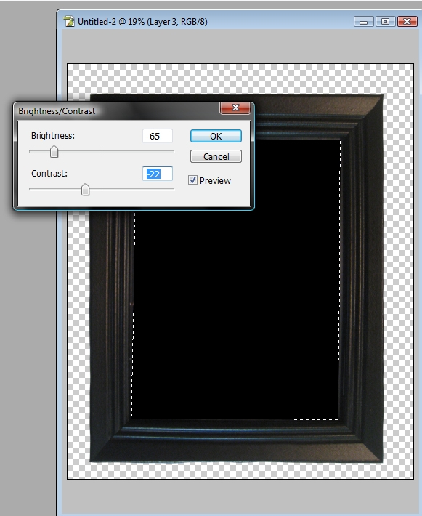The image size is (422, 516).
Task: Confirm adjustment with the OK button
Action: click(216, 136)
